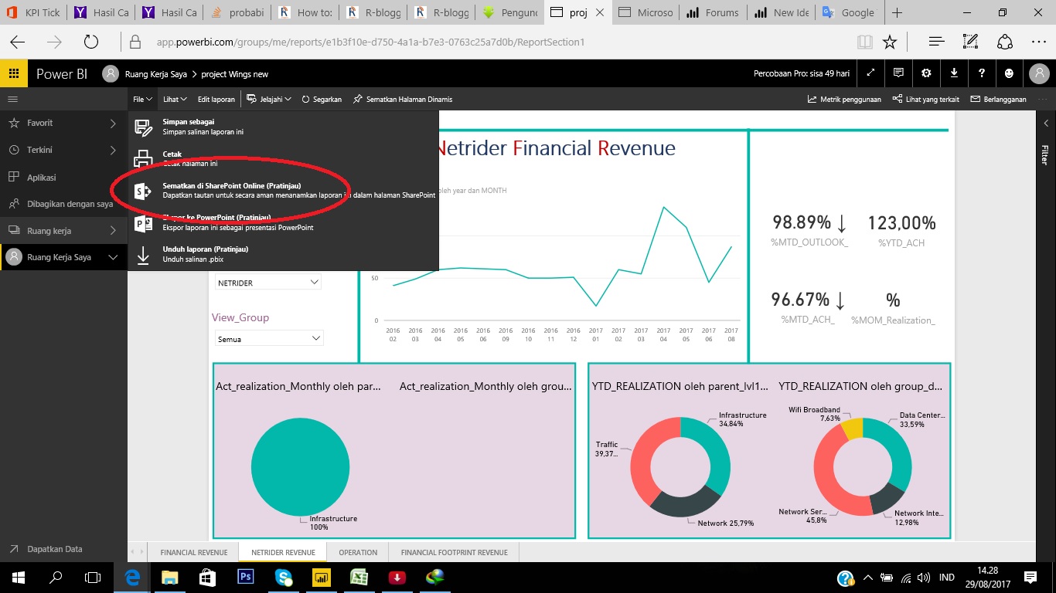This screenshot has width=1056, height=593.
Task: Open Excel from the taskbar
Action: pos(359,577)
